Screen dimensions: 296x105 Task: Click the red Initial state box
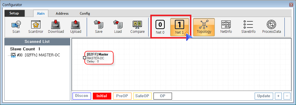point(102,96)
